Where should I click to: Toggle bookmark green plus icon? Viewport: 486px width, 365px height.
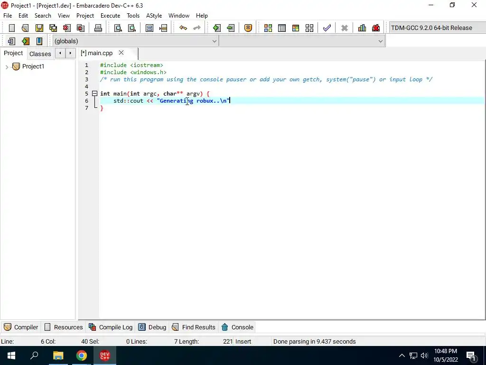coord(26,41)
